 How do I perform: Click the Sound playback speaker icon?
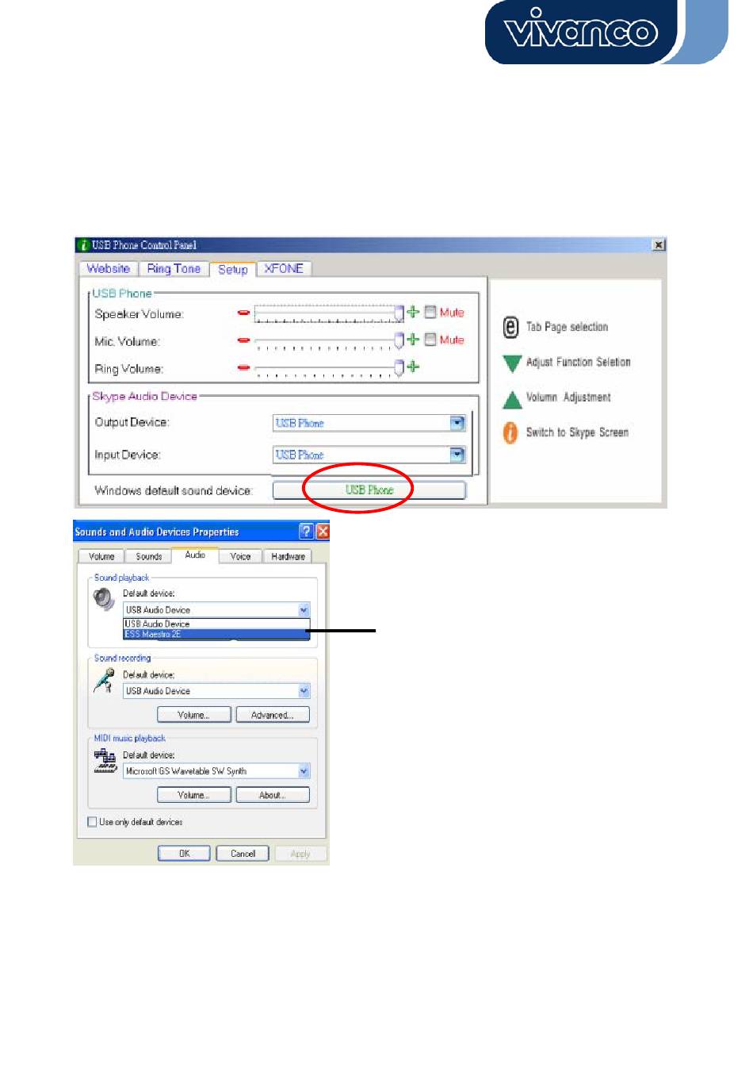click(104, 599)
